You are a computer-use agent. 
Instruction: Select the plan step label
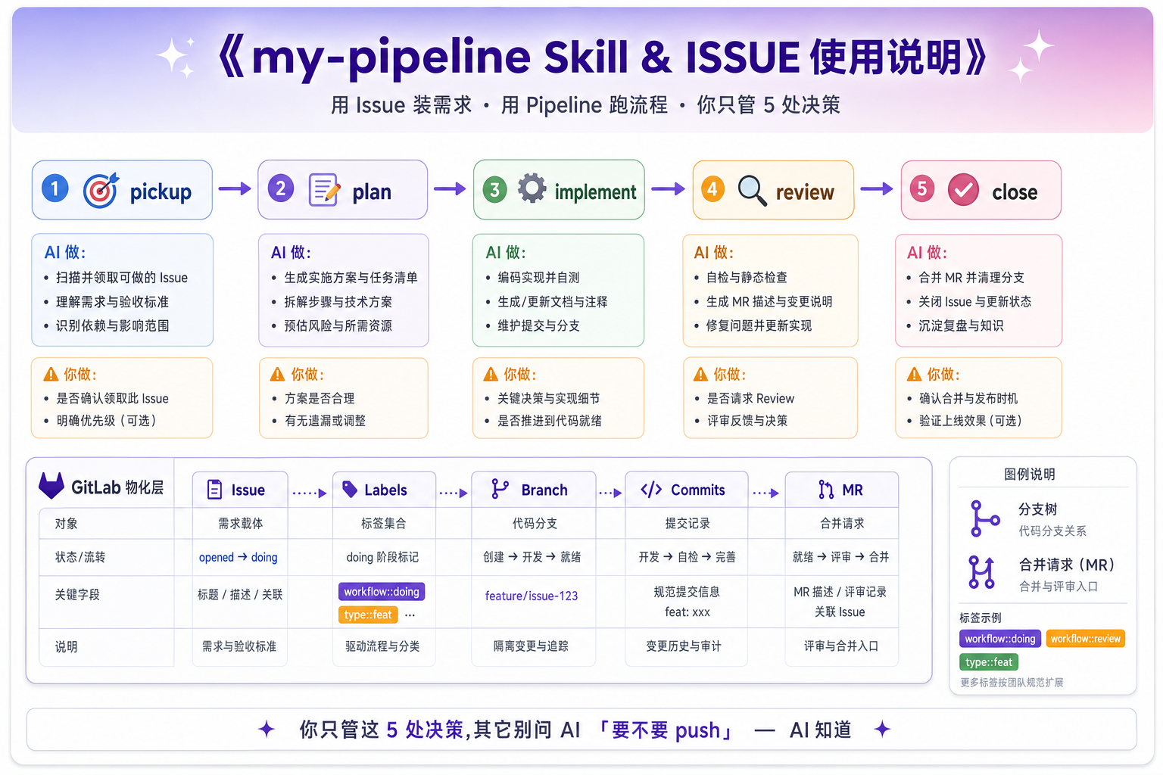point(372,192)
